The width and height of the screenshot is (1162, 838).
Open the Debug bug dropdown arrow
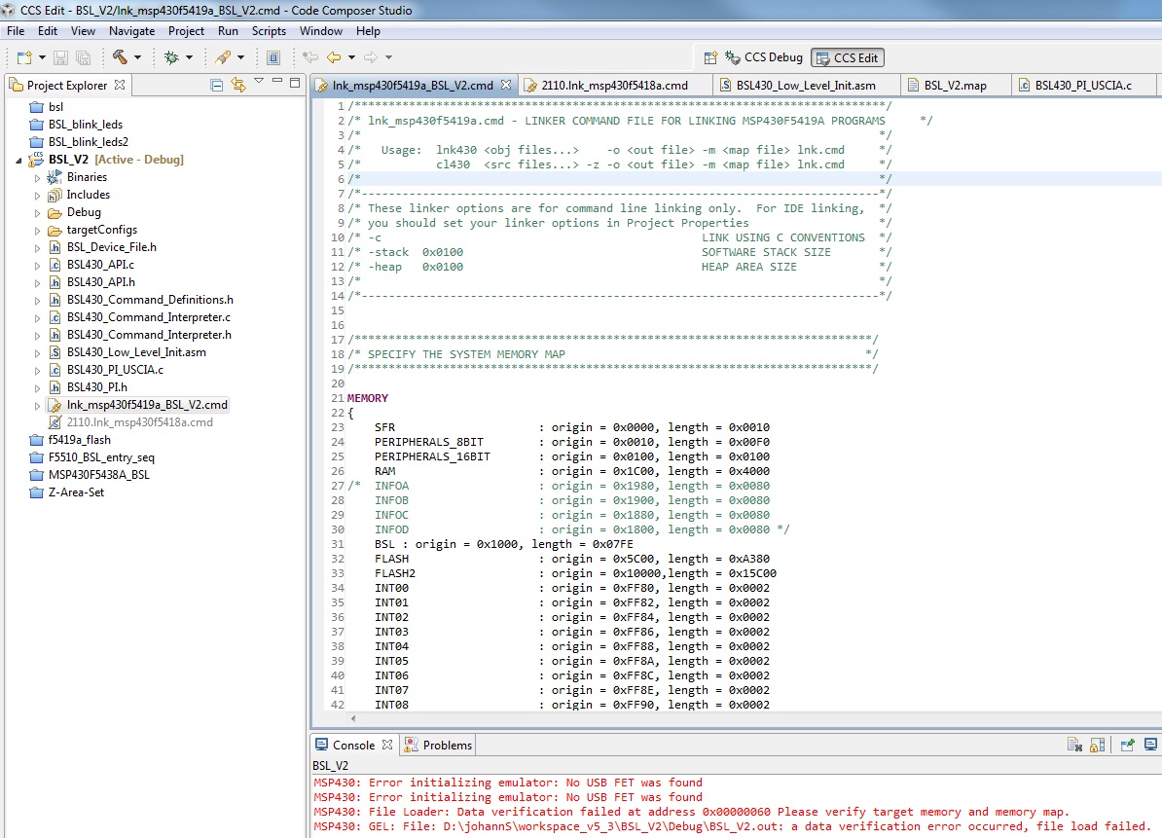[x=189, y=57]
